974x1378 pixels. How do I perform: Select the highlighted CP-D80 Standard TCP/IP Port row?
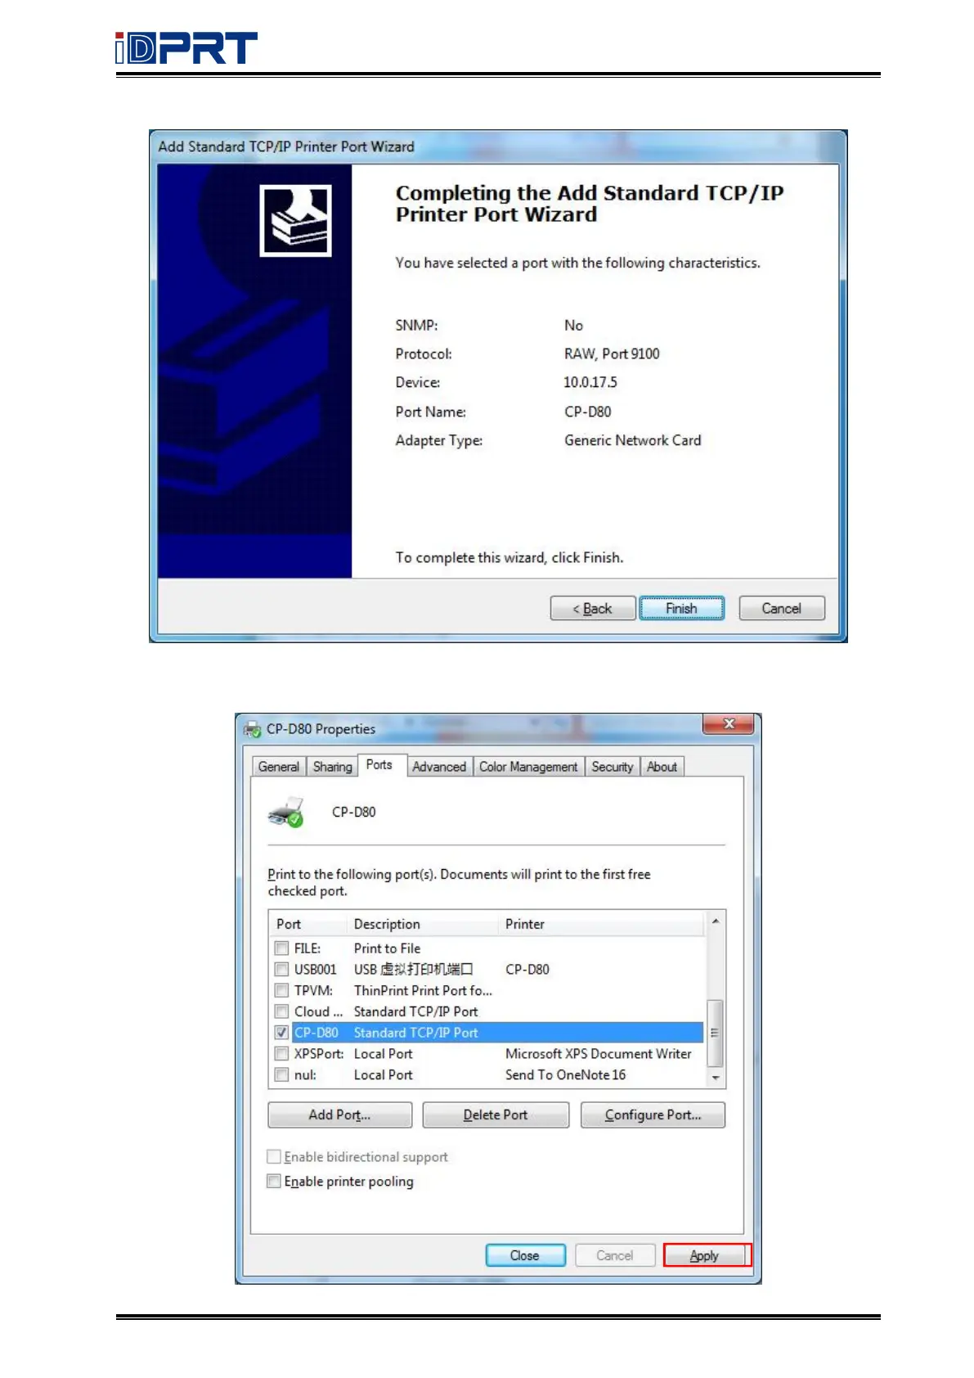click(x=497, y=1033)
